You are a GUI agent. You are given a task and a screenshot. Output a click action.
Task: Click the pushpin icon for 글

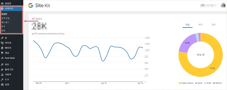pos(2,38)
